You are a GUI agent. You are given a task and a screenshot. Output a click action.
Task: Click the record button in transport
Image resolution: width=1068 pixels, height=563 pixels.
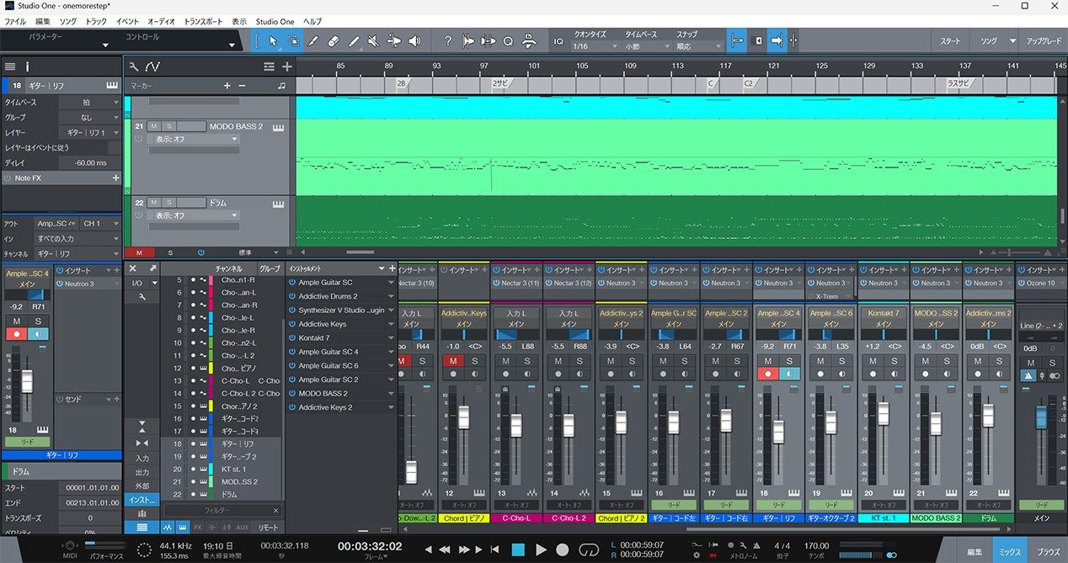pos(563,549)
